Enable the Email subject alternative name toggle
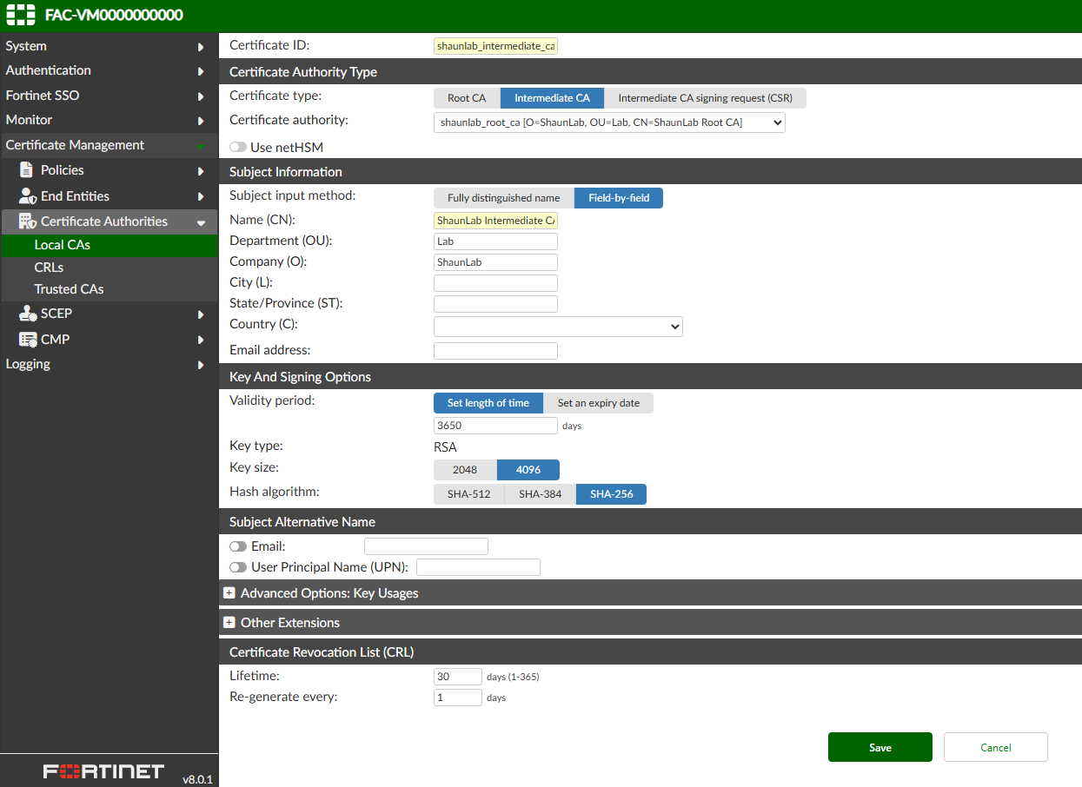This screenshot has width=1082, height=787. pos(238,546)
